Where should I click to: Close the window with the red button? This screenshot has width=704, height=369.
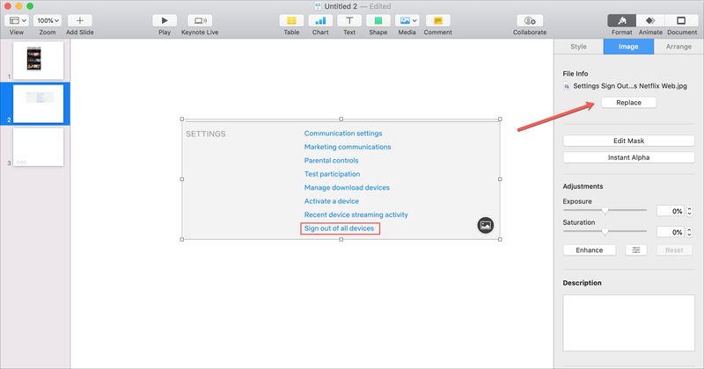click(x=8, y=6)
